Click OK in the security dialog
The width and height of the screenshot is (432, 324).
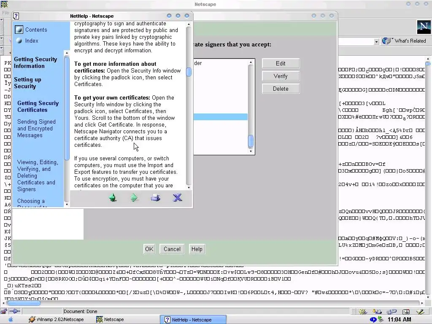(x=149, y=249)
